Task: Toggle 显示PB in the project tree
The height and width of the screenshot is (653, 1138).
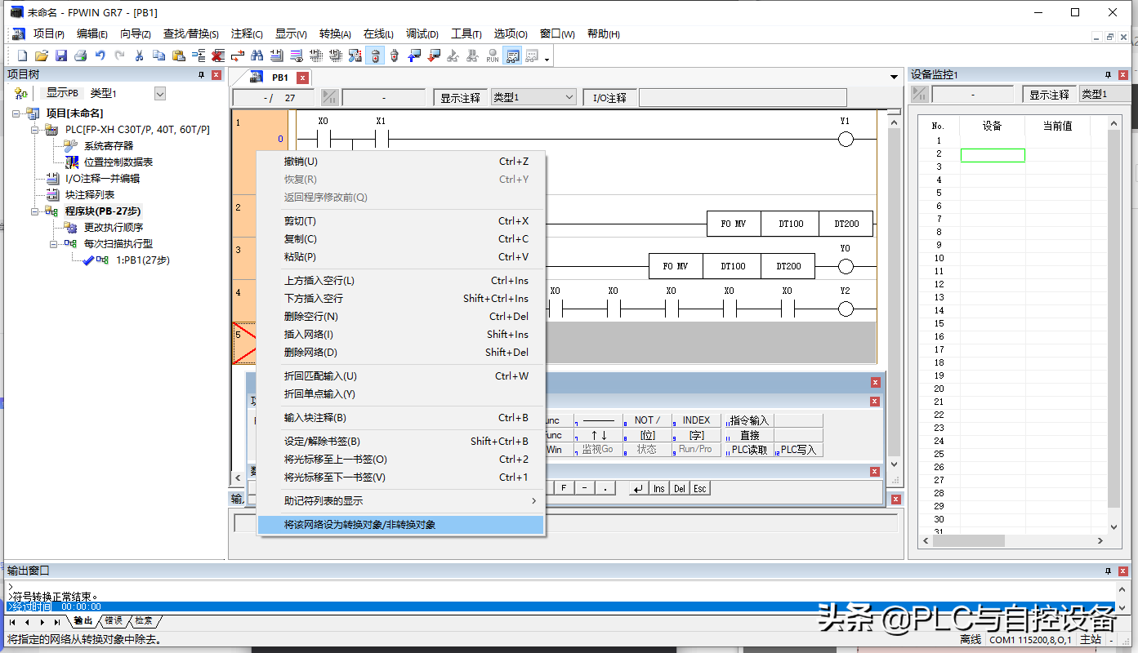Action: pyautogui.click(x=62, y=93)
